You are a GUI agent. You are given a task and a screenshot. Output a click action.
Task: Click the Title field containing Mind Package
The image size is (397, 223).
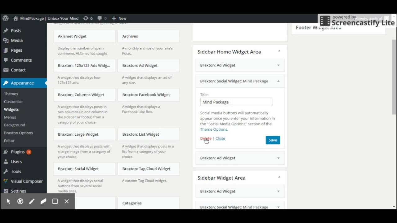(x=236, y=102)
